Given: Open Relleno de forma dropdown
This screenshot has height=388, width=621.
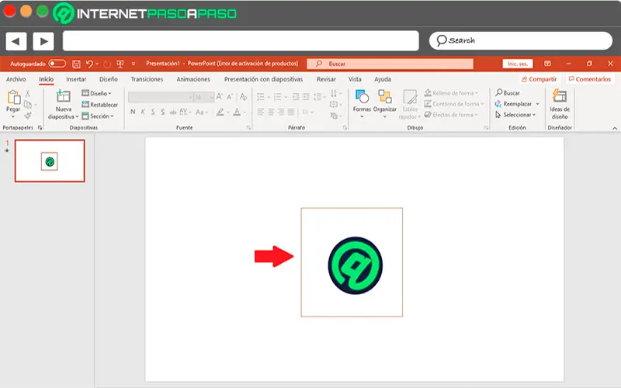Looking at the screenshot, I should point(451,93).
